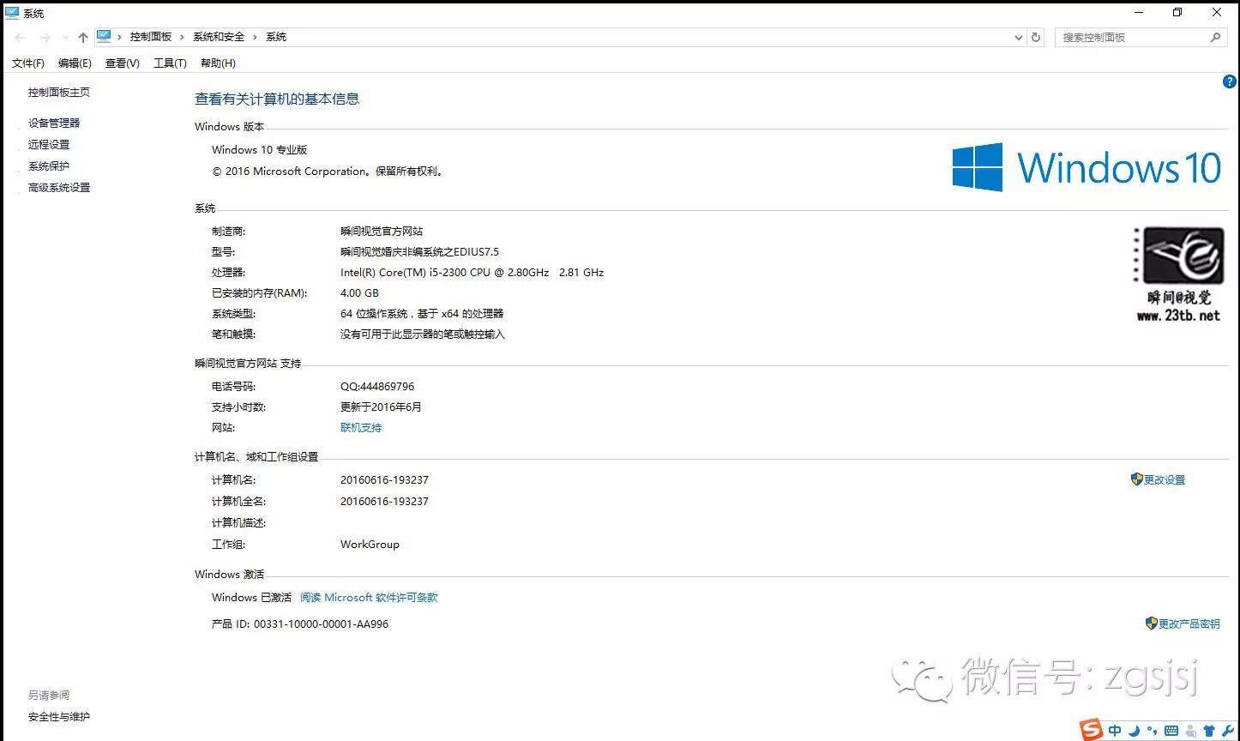Image resolution: width=1240 pixels, height=741 pixels.
Task: Open 阅读 Microsoft 软件许可条款 link
Action: (x=369, y=598)
